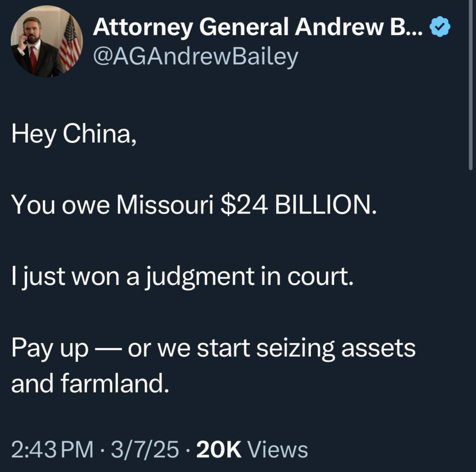Viewport: 476px width, 472px height.
Task: Click the 'I just won a judgment in court.' line
Action: (x=182, y=277)
